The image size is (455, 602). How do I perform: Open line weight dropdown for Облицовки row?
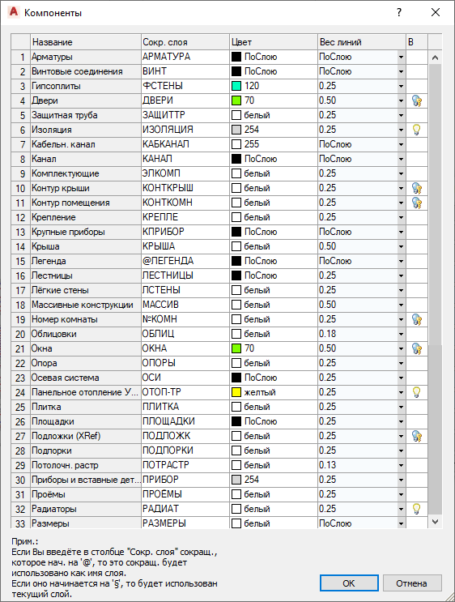401,335
